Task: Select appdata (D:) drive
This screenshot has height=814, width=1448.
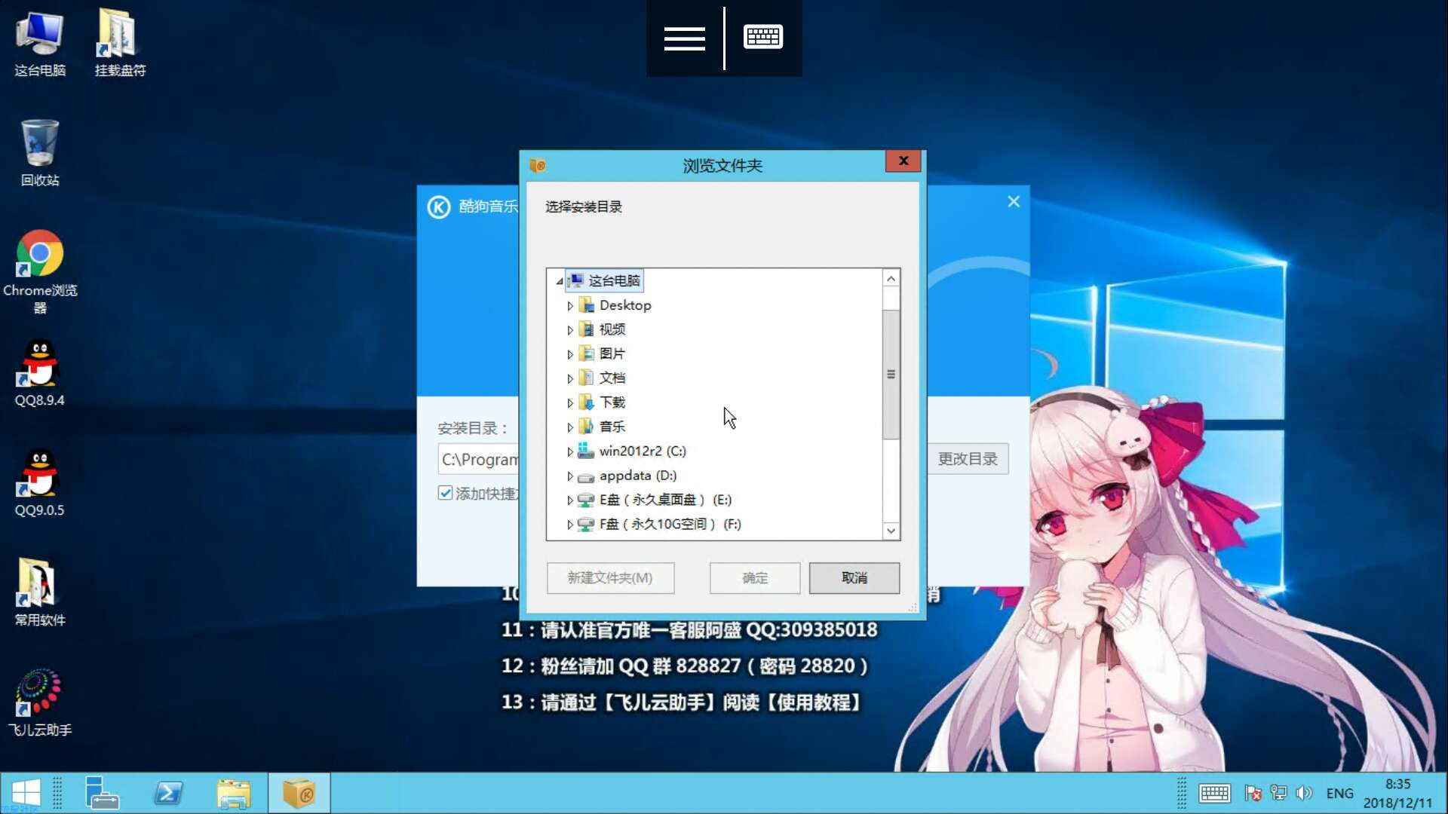Action: [627, 476]
